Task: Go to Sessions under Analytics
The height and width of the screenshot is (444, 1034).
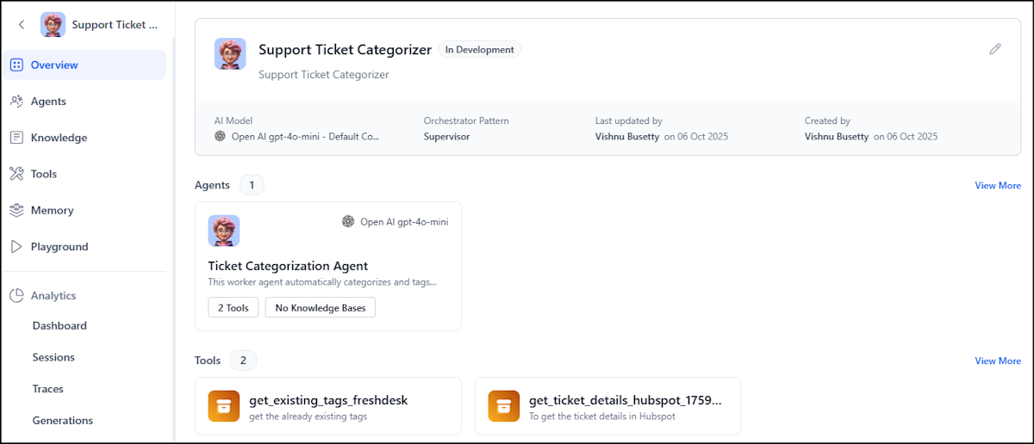Action: [x=53, y=357]
